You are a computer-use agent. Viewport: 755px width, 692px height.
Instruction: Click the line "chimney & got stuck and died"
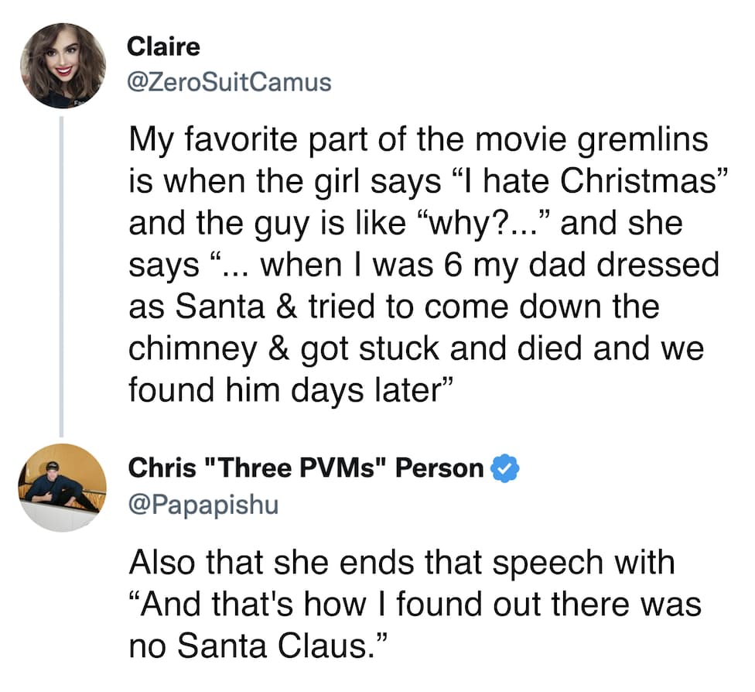click(x=416, y=347)
